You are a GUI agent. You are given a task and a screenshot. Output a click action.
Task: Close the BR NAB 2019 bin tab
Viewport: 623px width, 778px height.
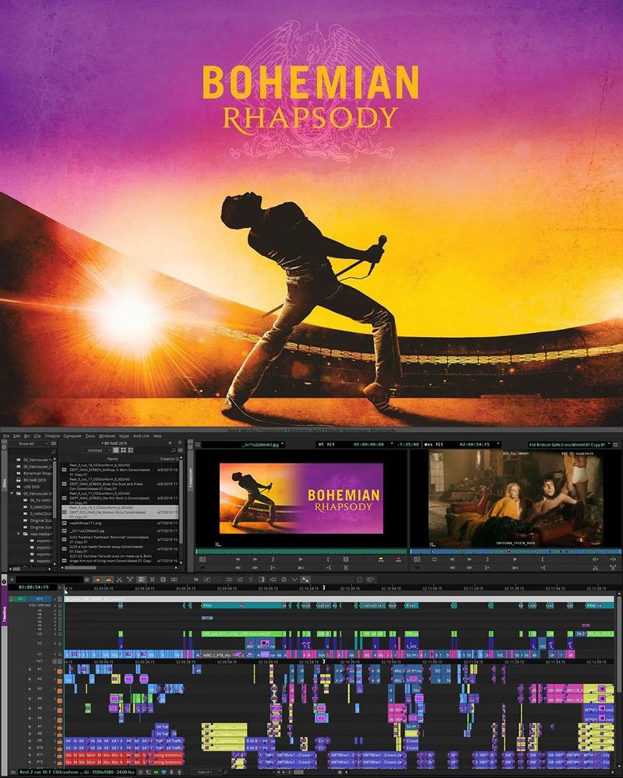click(x=170, y=443)
